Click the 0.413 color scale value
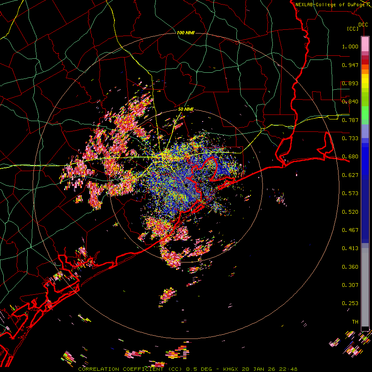Screen dimensions: 372x372 [x=350, y=248]
